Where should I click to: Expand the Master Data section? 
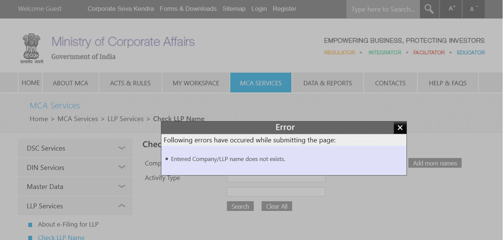tap(75, 186)
